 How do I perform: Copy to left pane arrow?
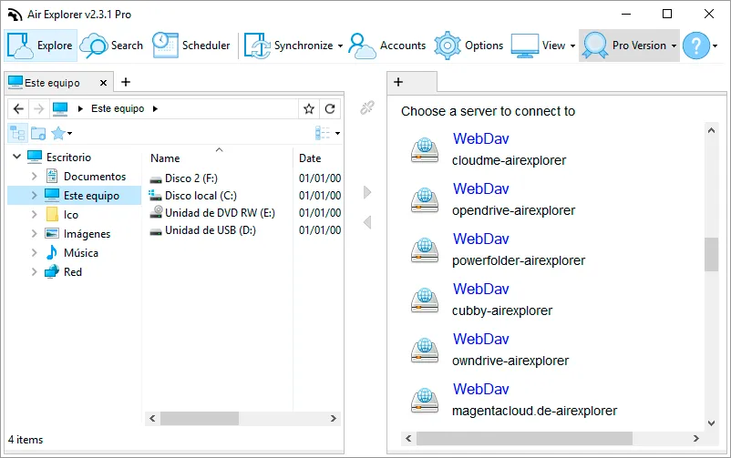coord(367,222)
